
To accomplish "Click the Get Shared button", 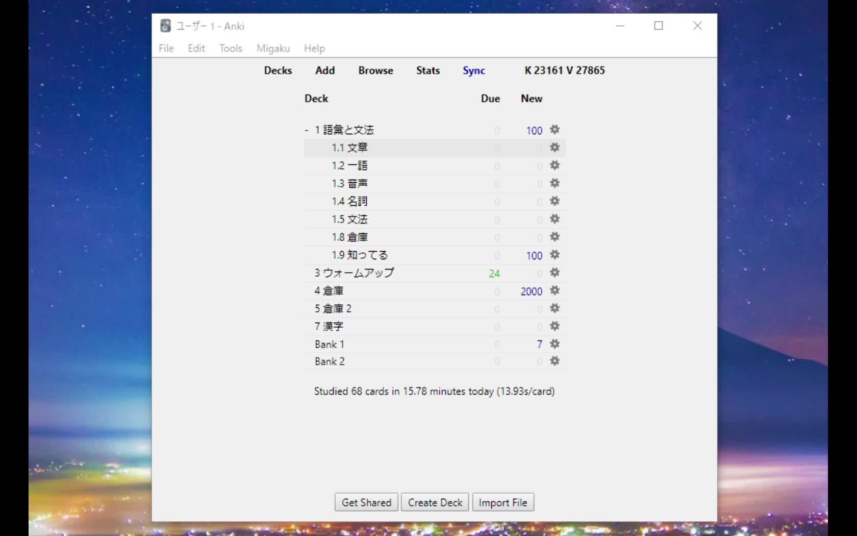I will click(x=366, y=502).
